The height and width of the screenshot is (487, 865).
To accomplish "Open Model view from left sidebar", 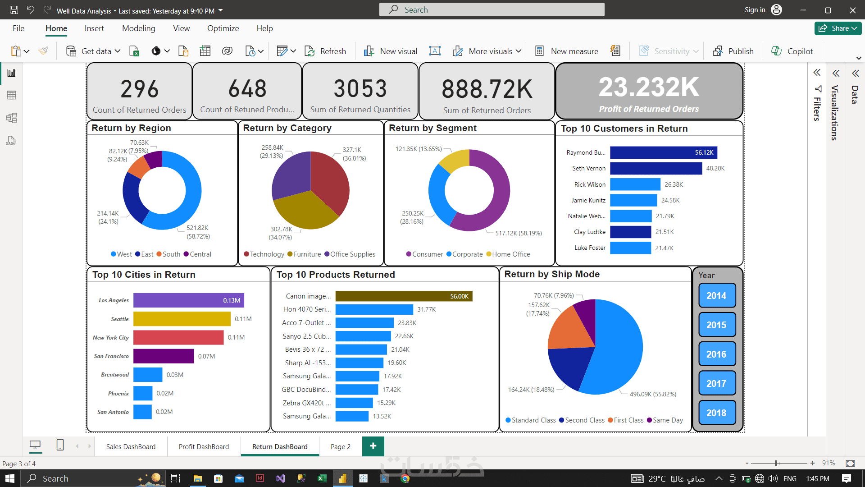I will 11,118.
